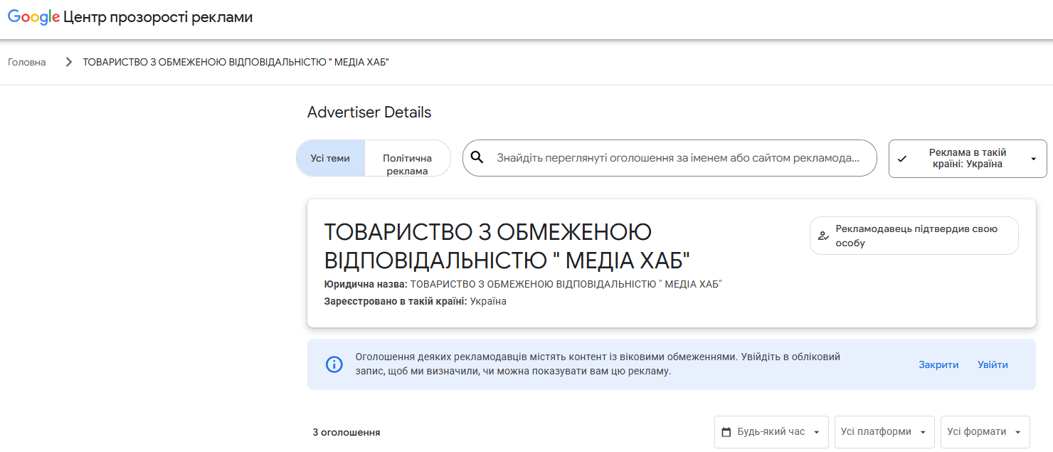Click the "Advertiser Details" heading
The image size is (1053, 452).
coord(369,112)
